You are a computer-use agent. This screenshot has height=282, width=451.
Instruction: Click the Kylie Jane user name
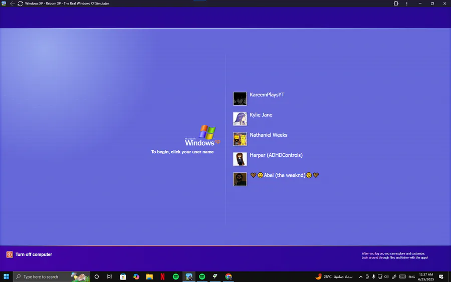261,115
